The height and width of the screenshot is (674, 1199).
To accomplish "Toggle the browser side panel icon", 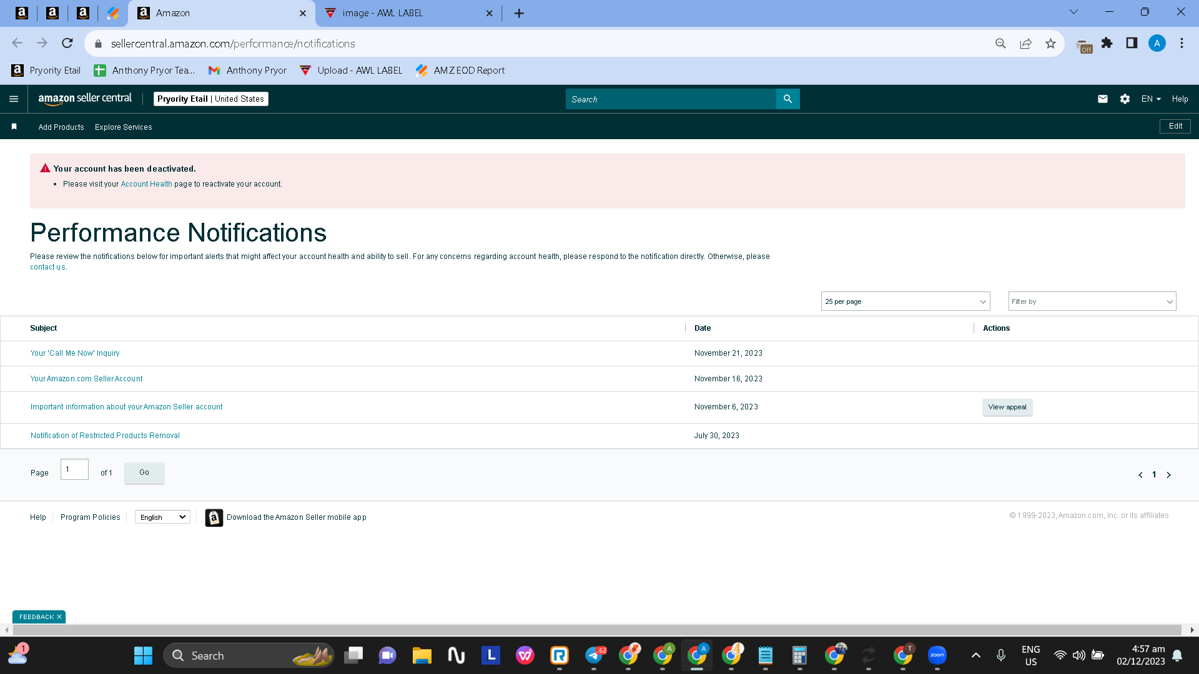I will tap(1132, 43).
